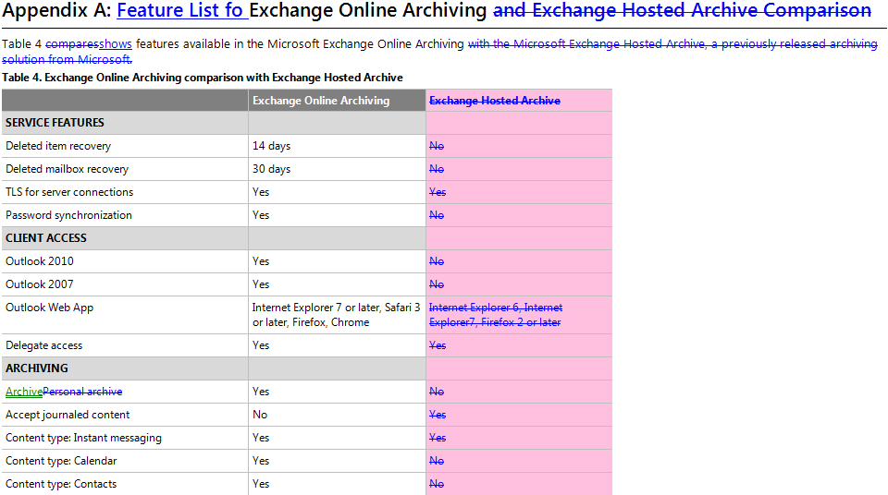Click the "Accept journaled content" row label

pyautogui.click(x=68, y=415)
